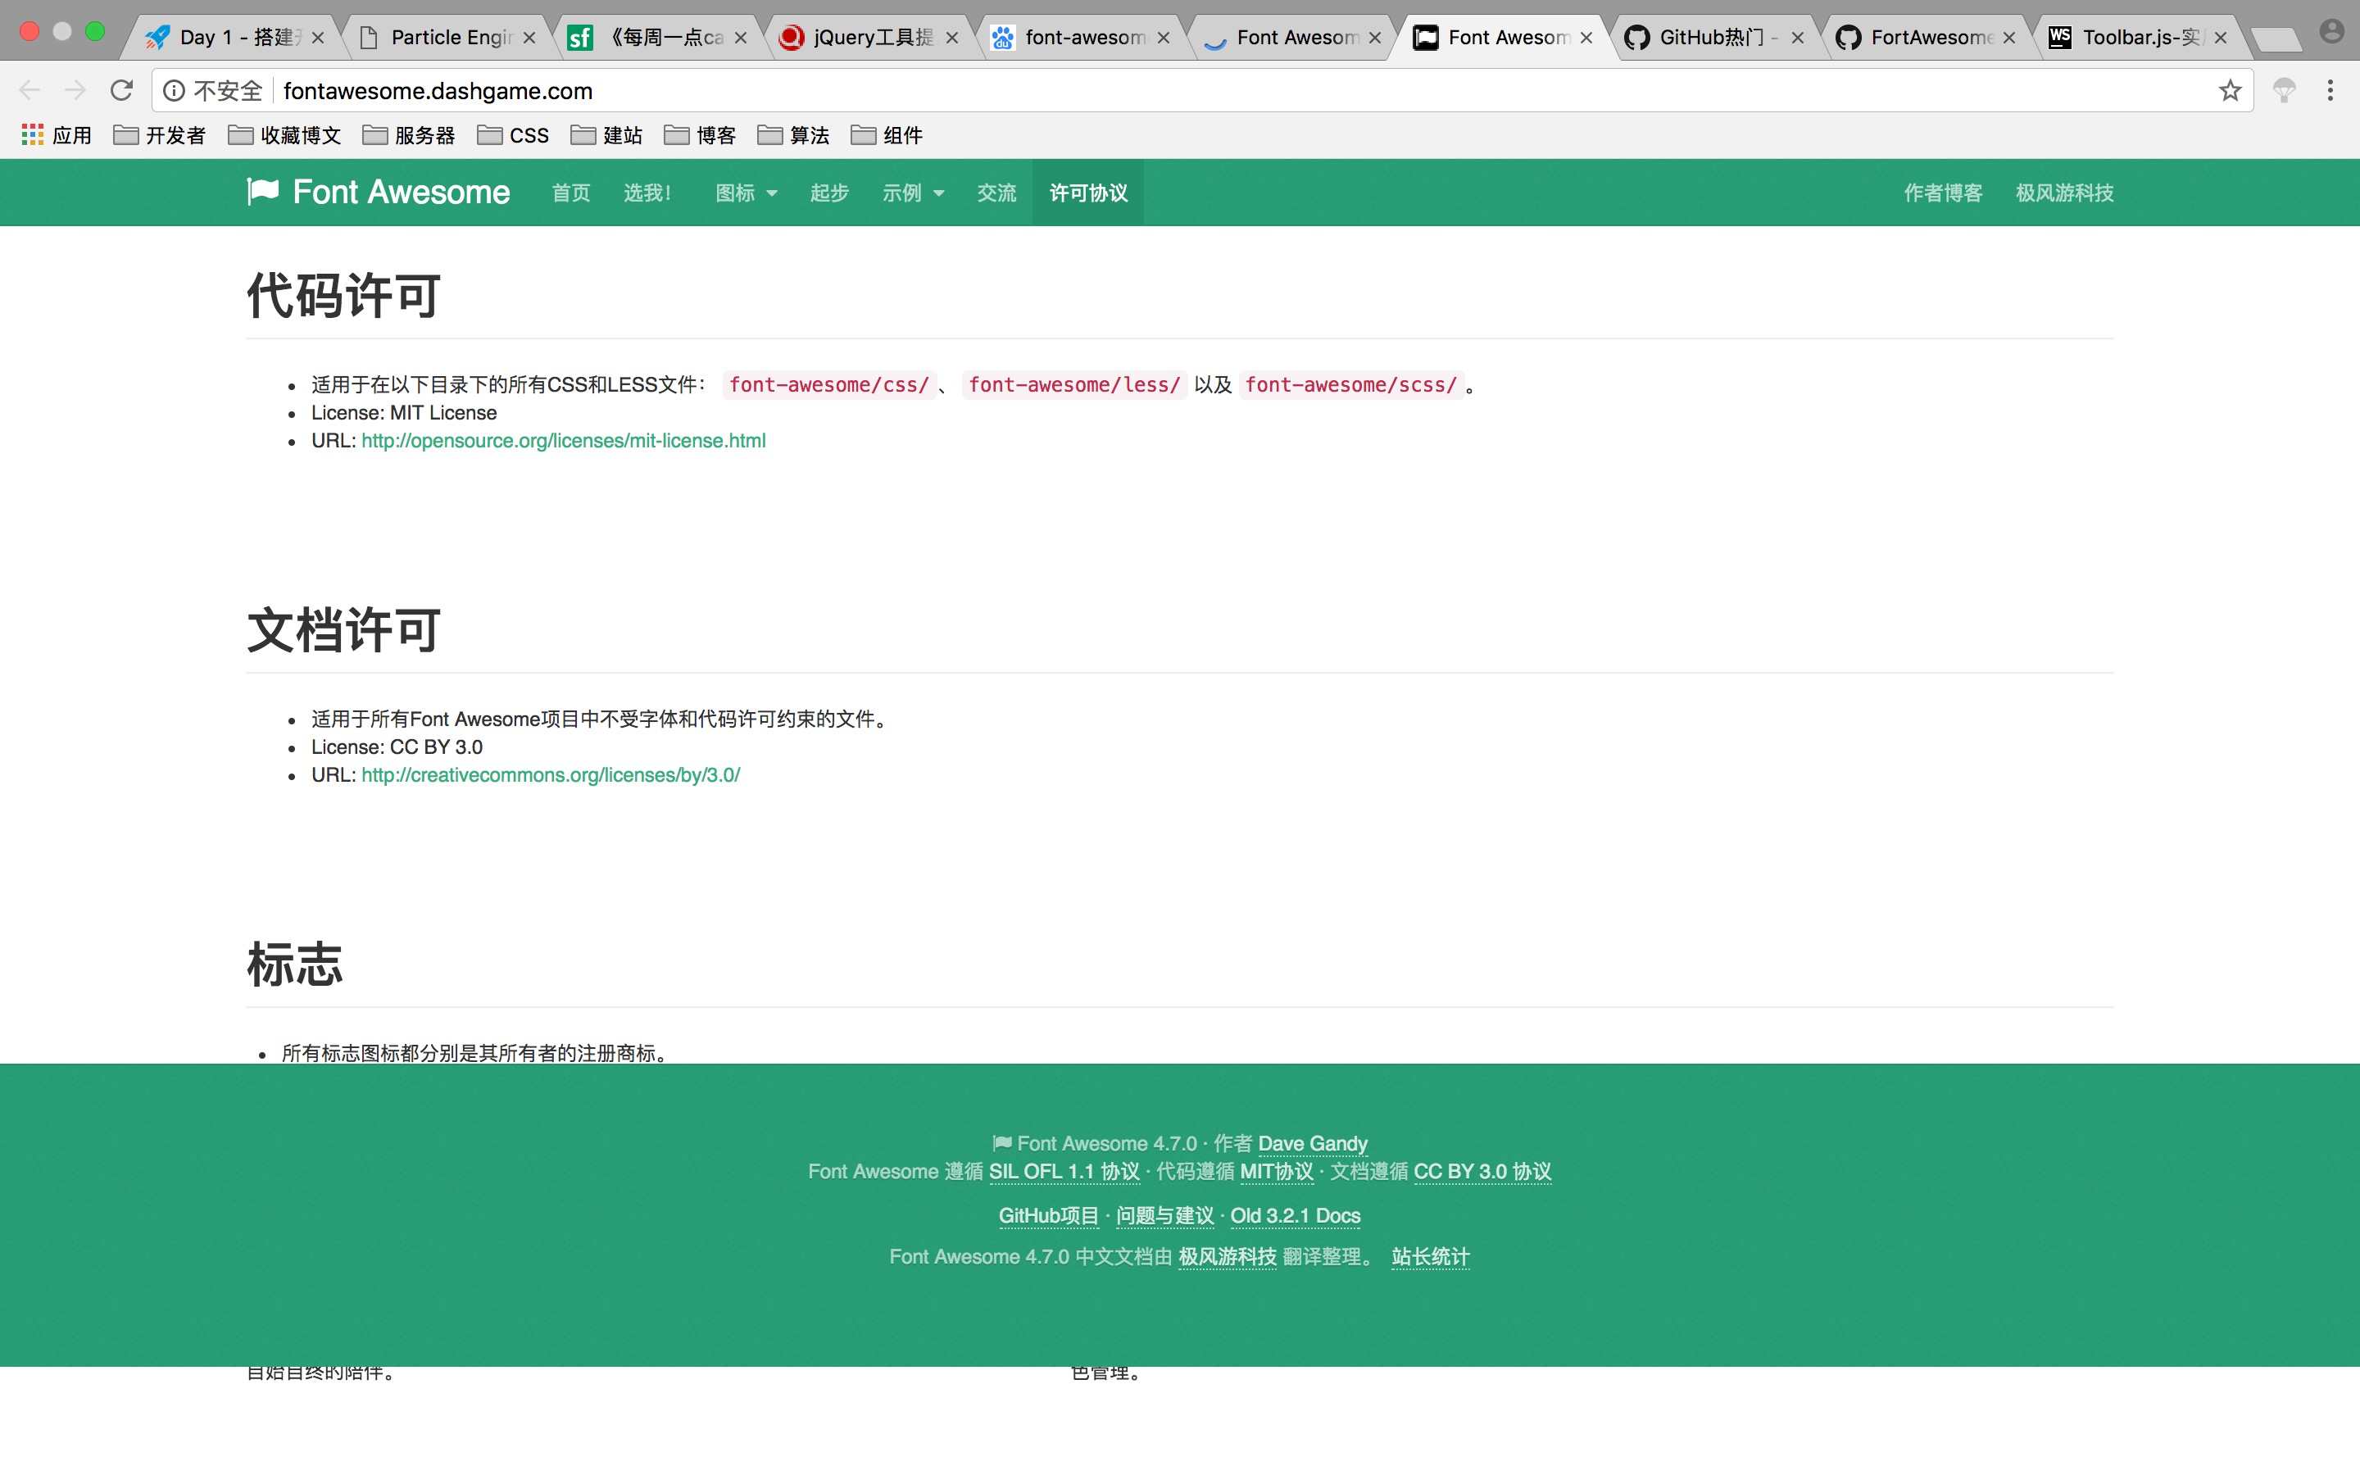Image resolution: width=2360 pixels, height=1475 pixels.
Task: Click the Font Awesome flag logo
Action: tap(263, 193)
